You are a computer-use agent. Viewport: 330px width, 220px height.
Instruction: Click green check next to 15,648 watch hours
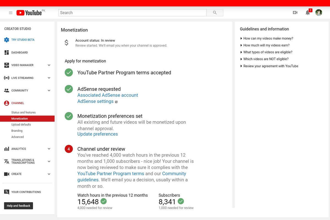[x=103, y=201]
